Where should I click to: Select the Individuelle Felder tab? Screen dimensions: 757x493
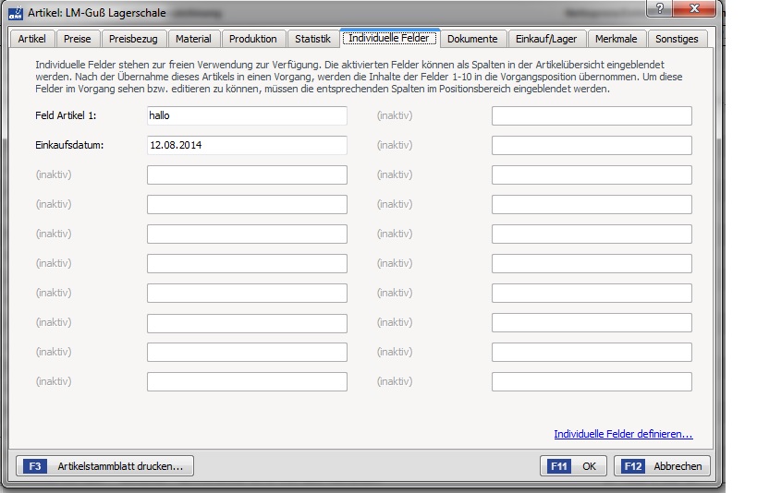point(389,38)
